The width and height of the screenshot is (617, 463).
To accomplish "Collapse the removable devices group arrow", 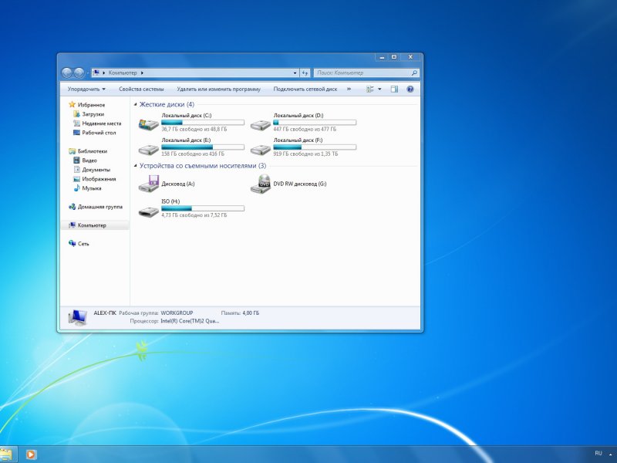I will pos(136,166).
